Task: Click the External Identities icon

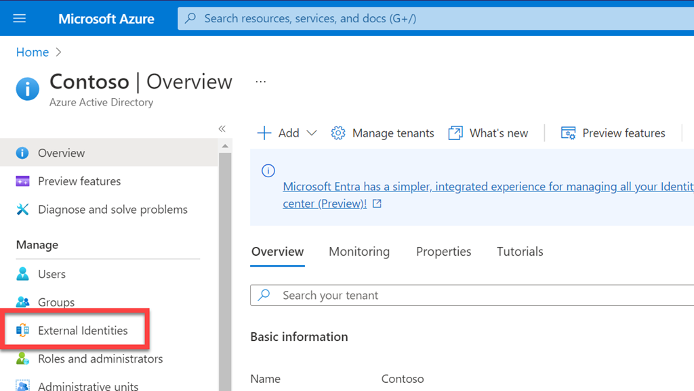Action: 23,331
